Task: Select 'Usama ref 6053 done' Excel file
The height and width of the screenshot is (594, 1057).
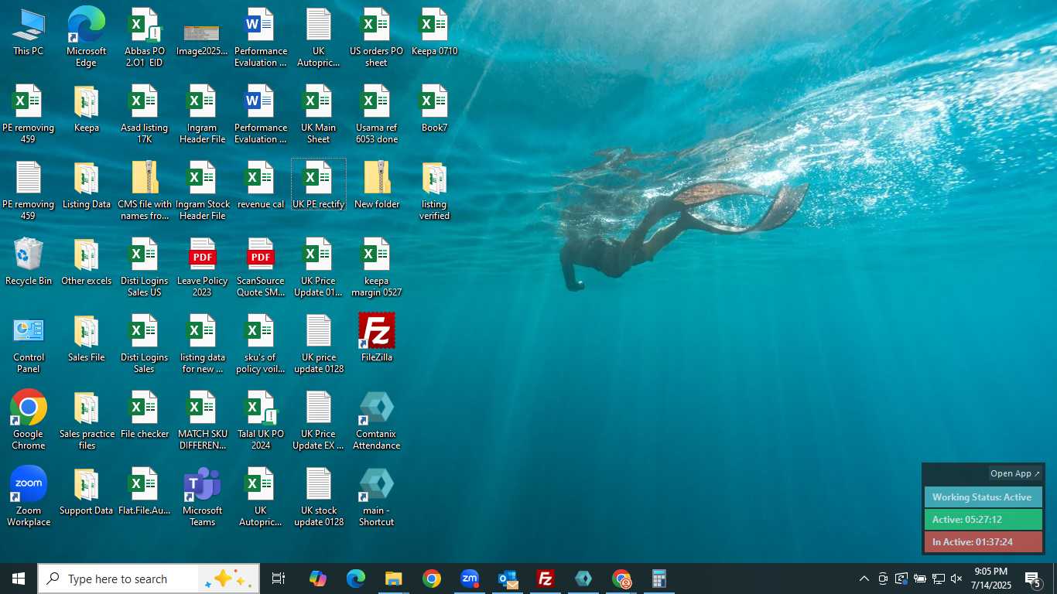Action: coord(377,114)
